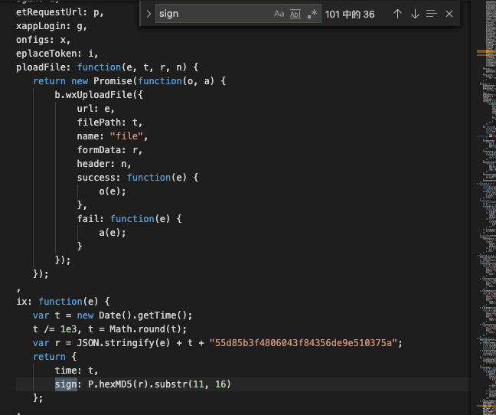Click "etRequestUrl: p," line

[60, 12]
